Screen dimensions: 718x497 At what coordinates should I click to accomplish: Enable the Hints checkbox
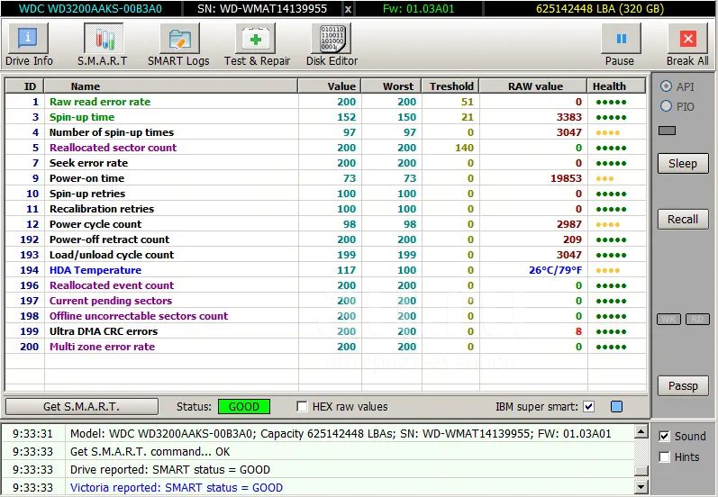coord(665,456)
